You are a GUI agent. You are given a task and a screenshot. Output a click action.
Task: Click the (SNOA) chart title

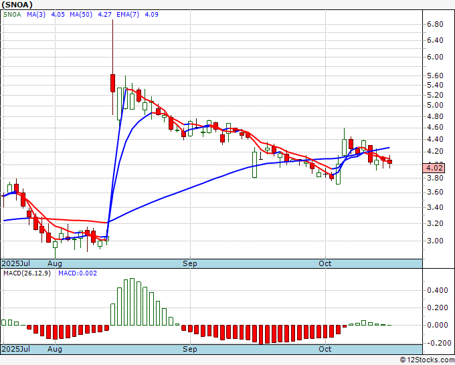pos(17,5)
